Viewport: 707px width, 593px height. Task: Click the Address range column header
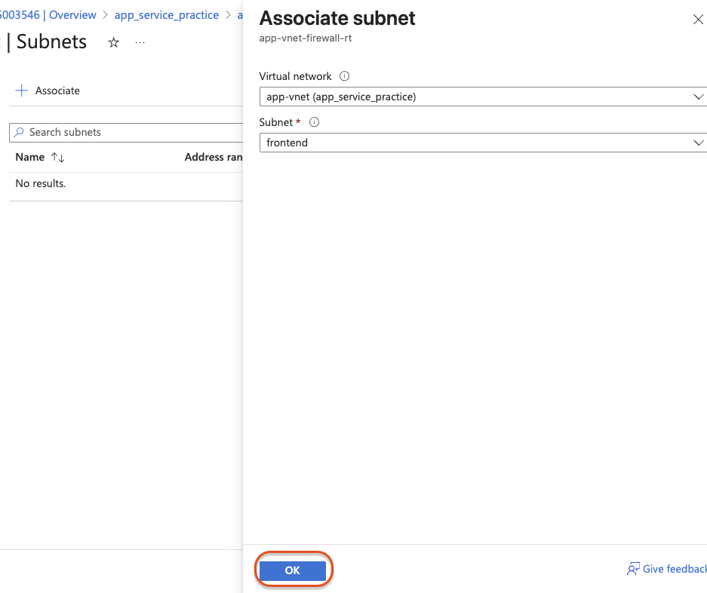[x=214, y=157]
